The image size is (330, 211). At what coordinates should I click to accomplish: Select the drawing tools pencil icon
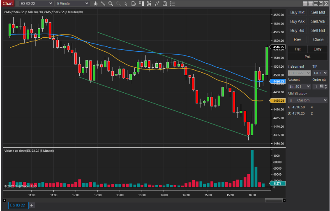click(x=103, y=4)
